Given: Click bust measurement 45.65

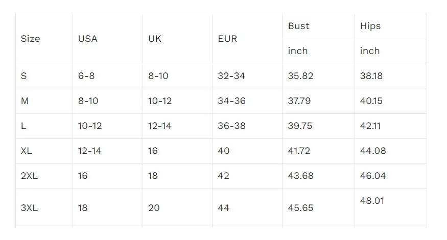Looking at the screenshot, I should click(x=300, y=208).
